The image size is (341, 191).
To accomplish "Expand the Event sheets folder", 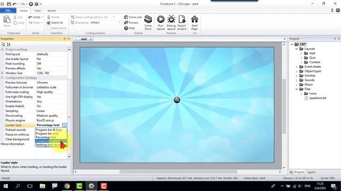I will point(296,67).
